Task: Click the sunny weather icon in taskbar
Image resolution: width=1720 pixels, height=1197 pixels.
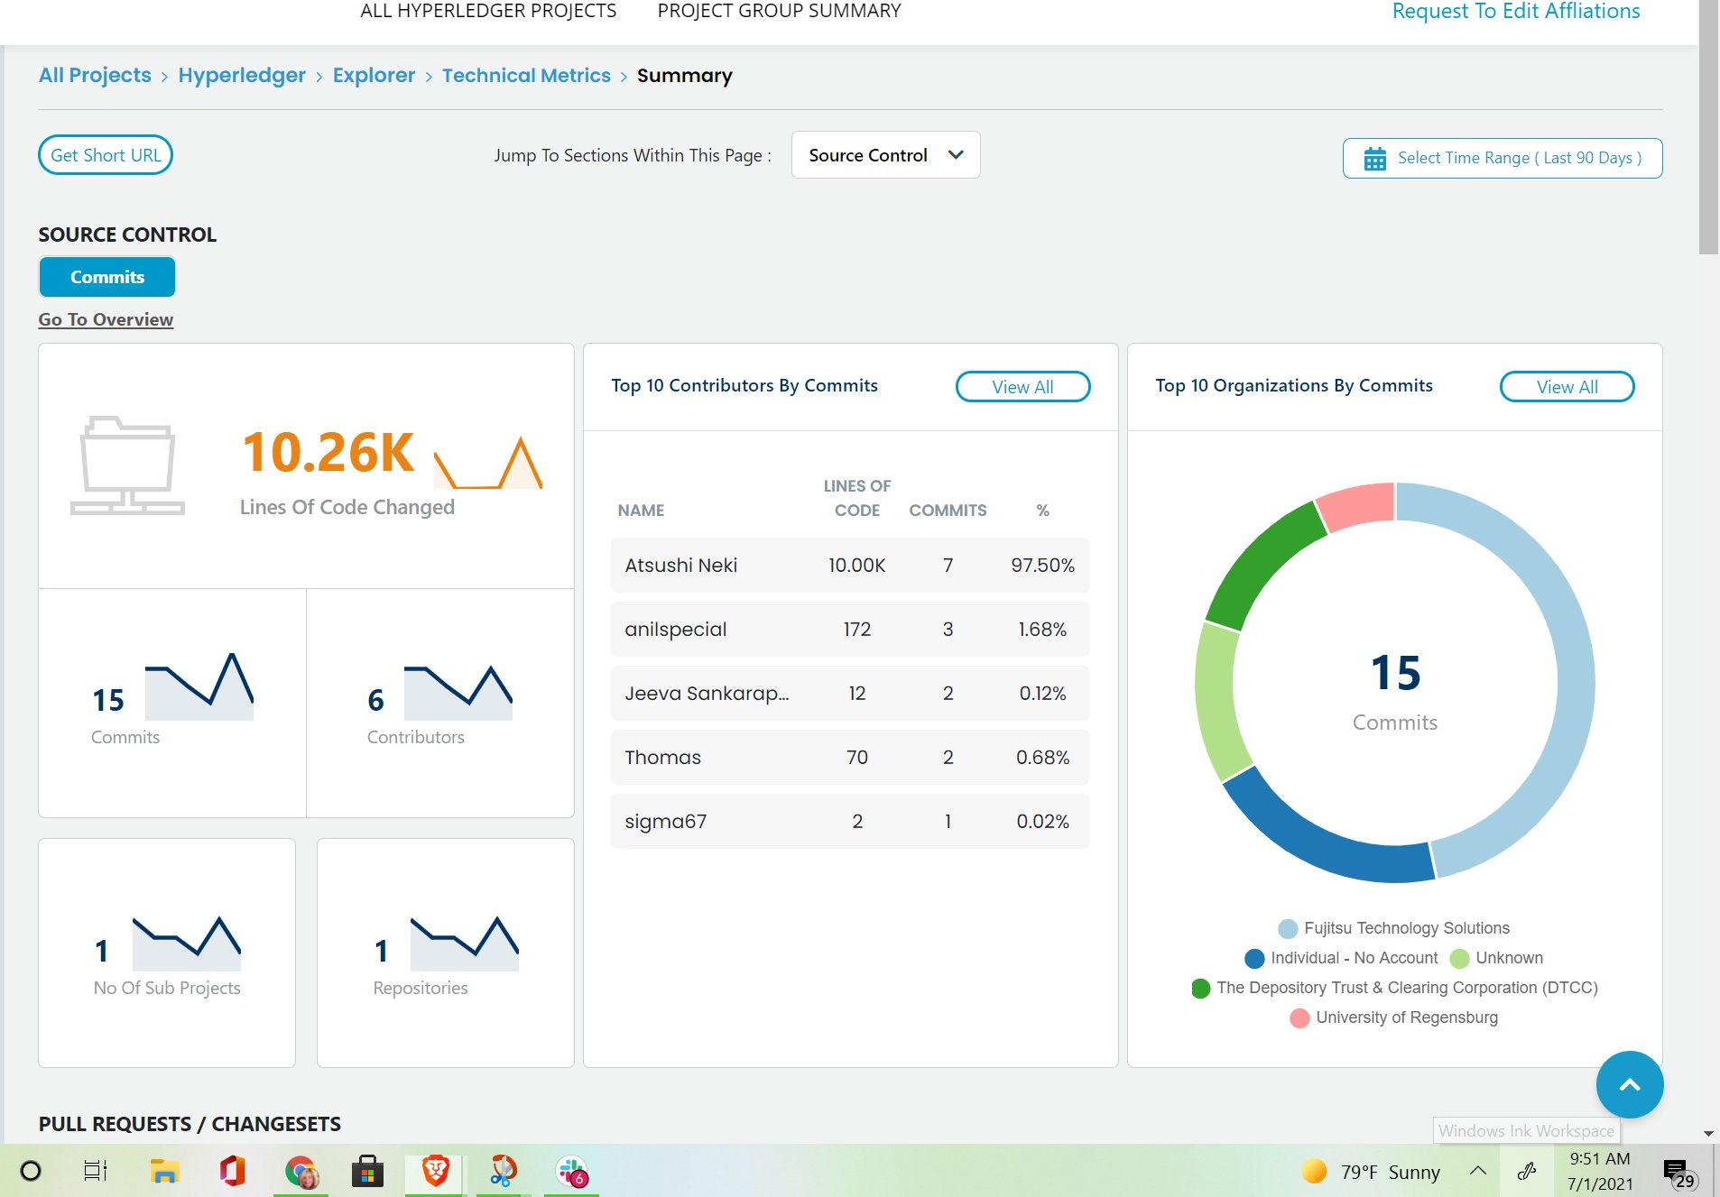Action: [x=1314, y=1171]
